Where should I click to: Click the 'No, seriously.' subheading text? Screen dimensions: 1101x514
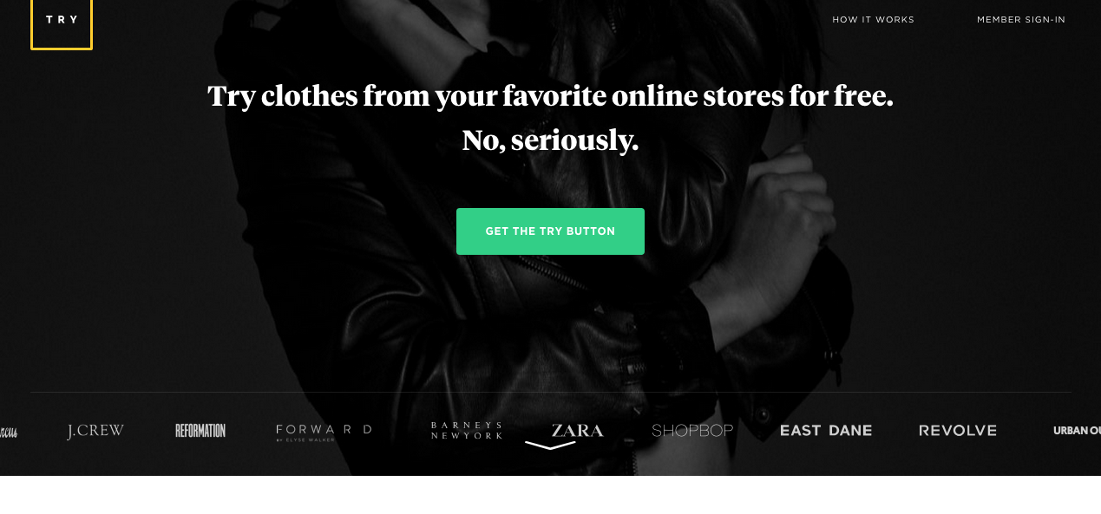point(550,140)
